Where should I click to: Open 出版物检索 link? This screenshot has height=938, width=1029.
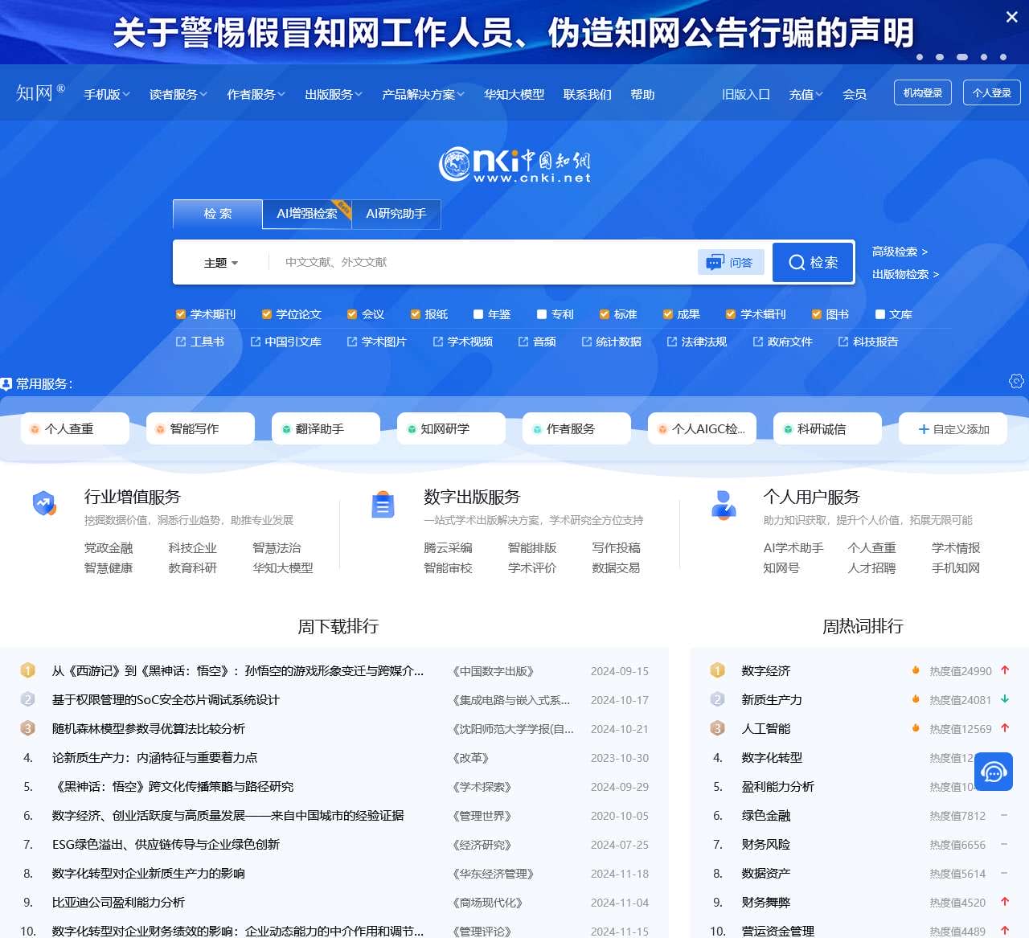click(905, 274)
